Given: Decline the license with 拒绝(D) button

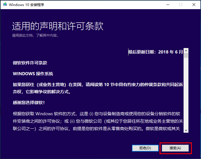Looking at the screenshot, I should [x=145, y=148].
